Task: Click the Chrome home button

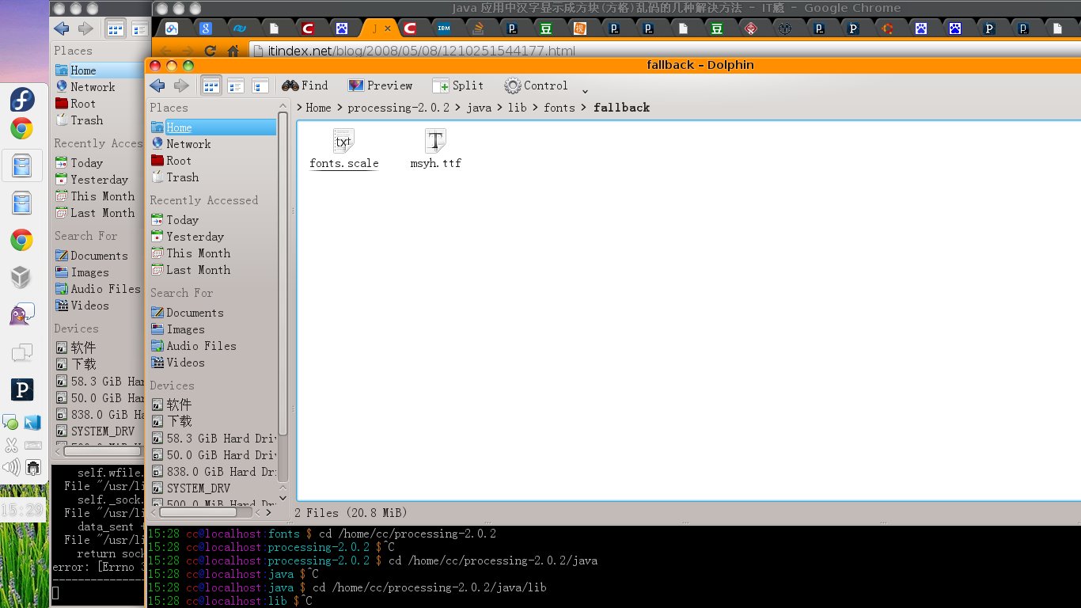Action: (233, 51)
